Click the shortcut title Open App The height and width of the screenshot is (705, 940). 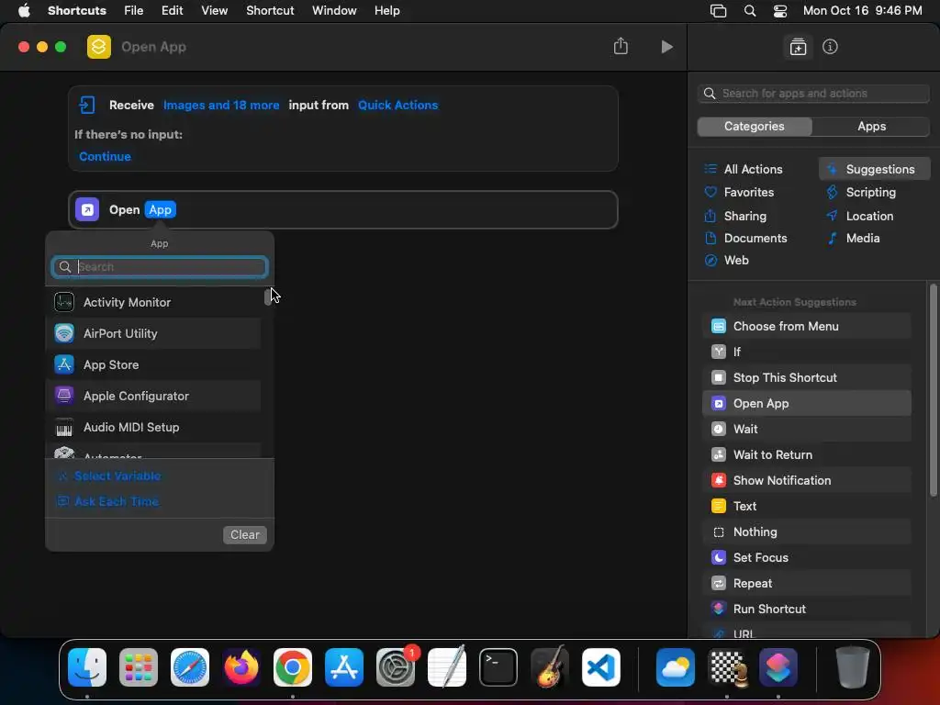pos(153,47)
